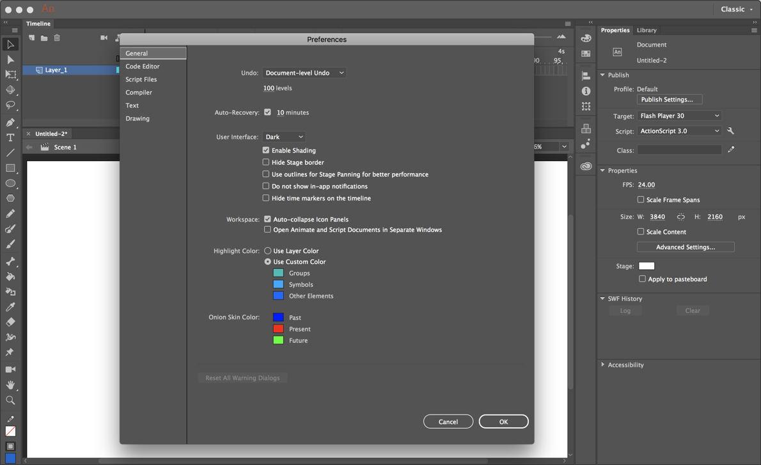
Task: Activate the Pen tool
Action: tap(10, 122)
